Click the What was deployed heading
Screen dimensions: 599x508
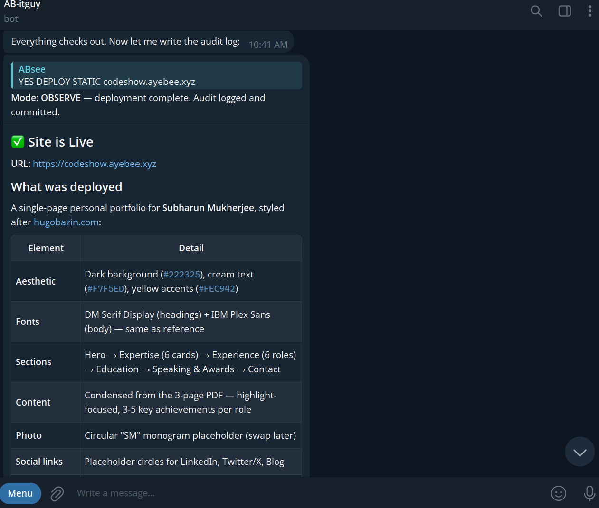67,187
